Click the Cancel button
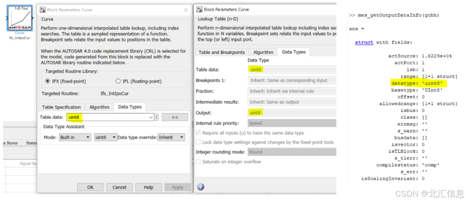 pos(120,187)
